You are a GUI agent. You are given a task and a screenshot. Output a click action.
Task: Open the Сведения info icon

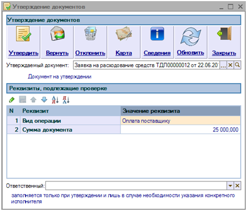point(157,34)
